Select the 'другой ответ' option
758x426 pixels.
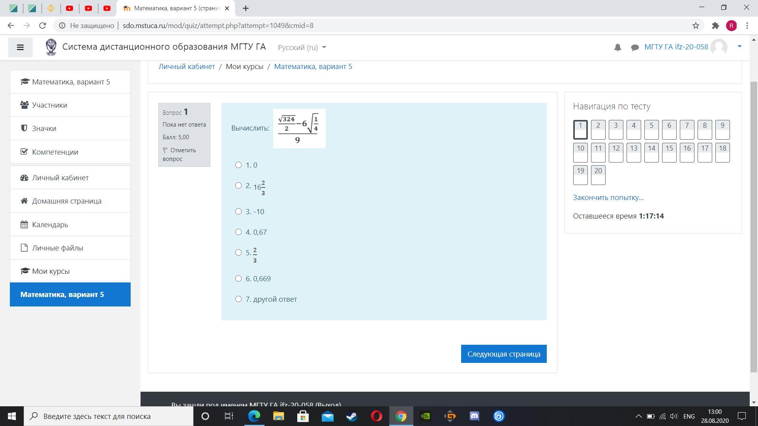238,299
